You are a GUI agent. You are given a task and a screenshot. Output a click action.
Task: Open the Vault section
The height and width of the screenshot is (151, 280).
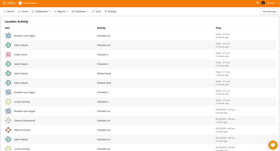pos(96,11)
